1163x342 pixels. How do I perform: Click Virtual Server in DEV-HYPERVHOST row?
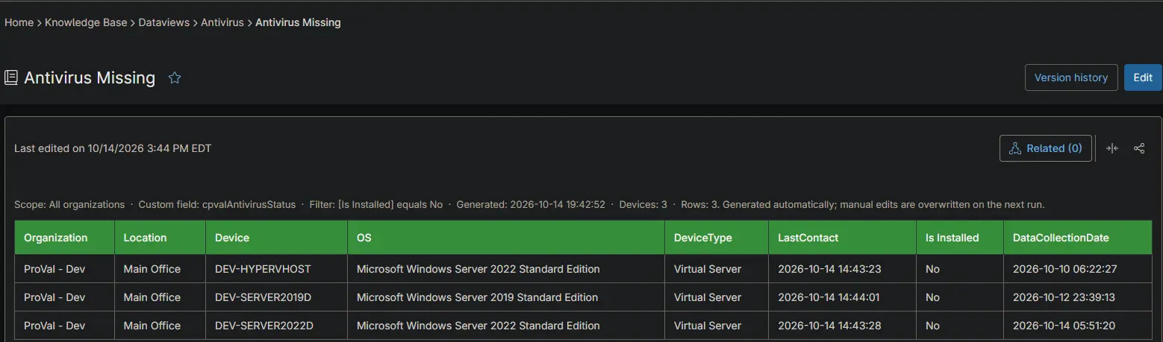pyautogui.click(x=716, y=269)
